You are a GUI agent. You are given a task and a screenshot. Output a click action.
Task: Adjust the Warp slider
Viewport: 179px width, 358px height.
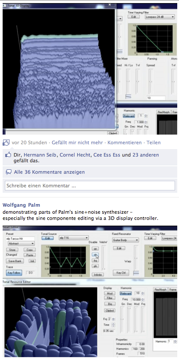coord(136,258)
